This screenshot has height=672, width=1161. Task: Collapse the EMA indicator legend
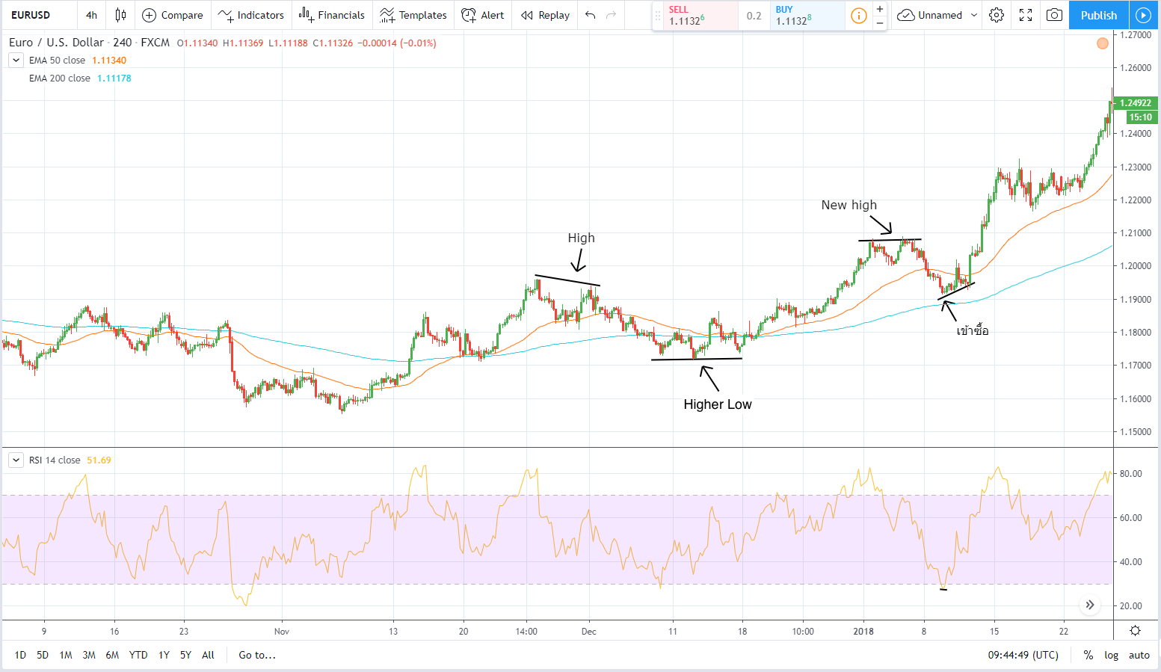coord(16,61)
